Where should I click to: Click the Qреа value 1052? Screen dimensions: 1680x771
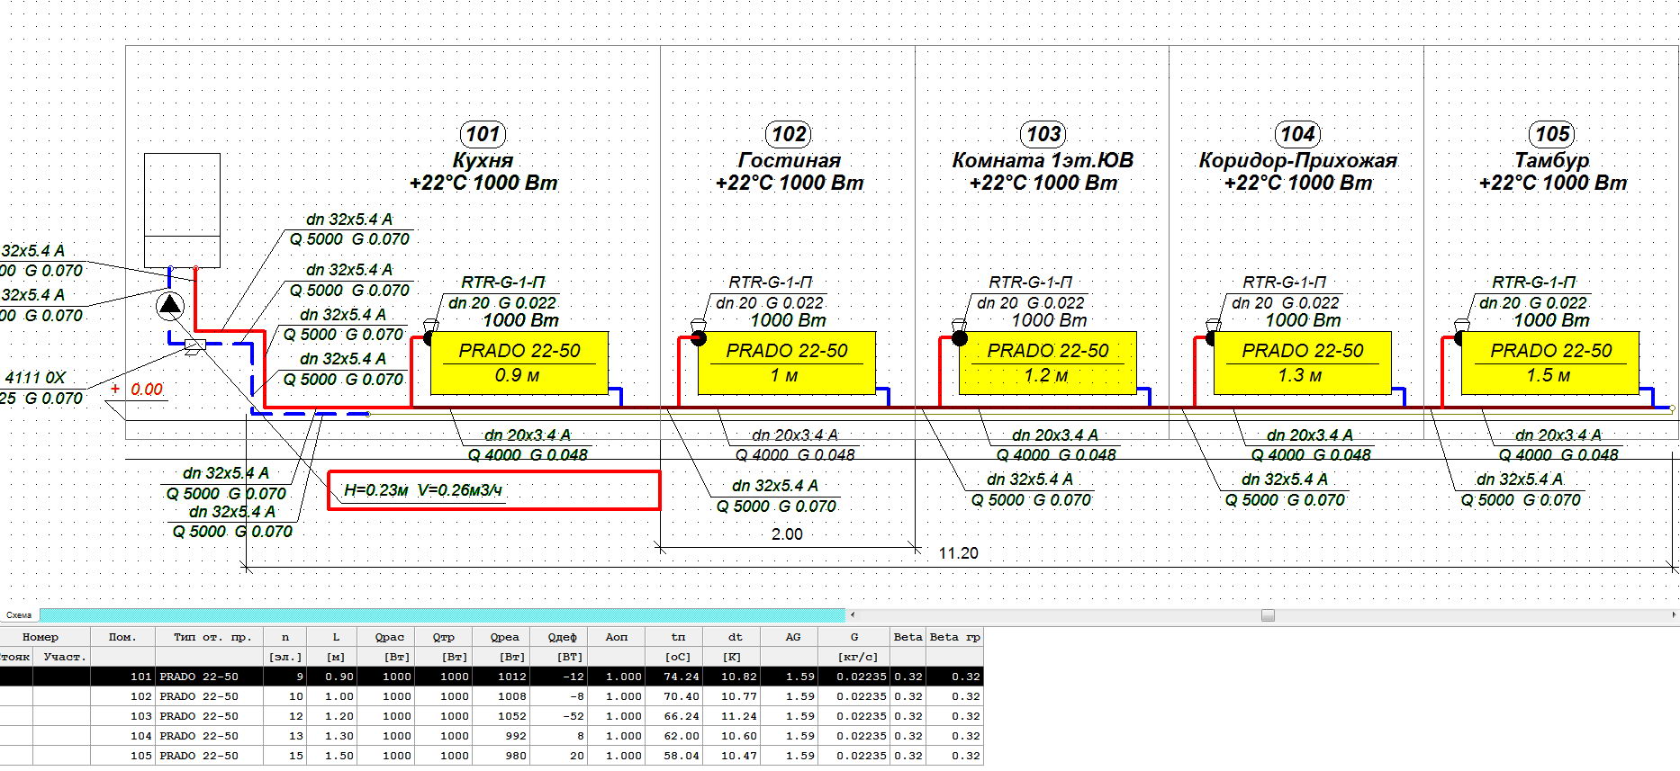tap(512, 716)
